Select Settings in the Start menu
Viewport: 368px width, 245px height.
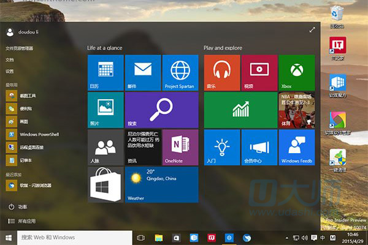tap(10, 71)
